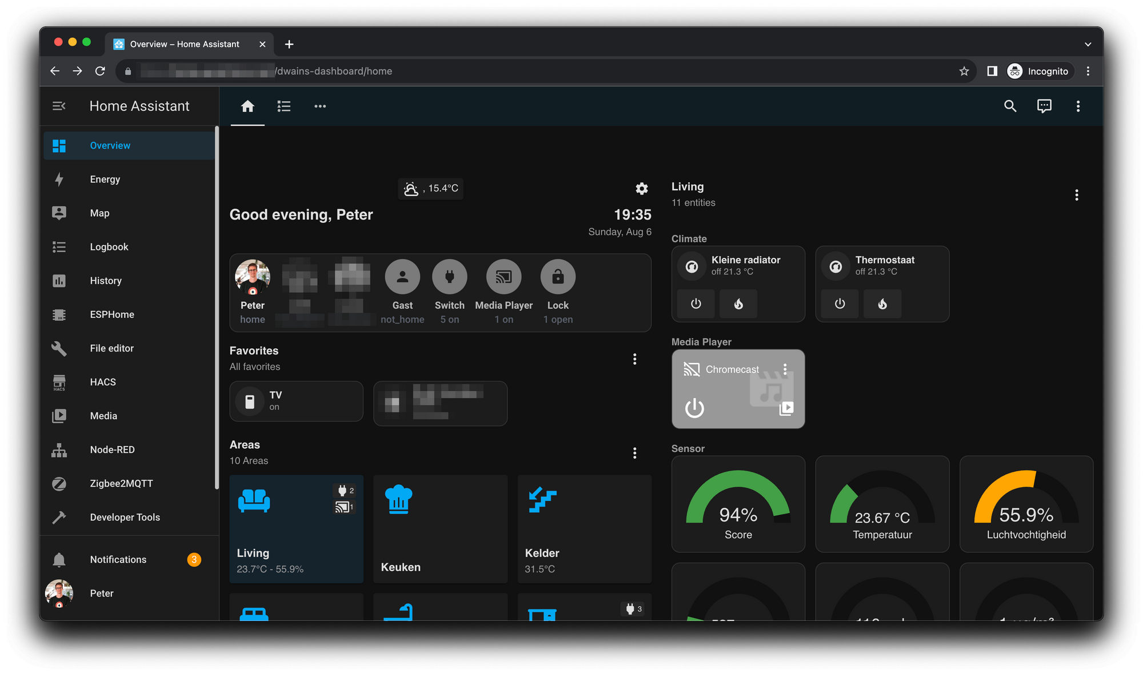Toggle the Thermostaat power button
The height and width of the screenshot is (673, 1143).
click(x=840, y=303)
